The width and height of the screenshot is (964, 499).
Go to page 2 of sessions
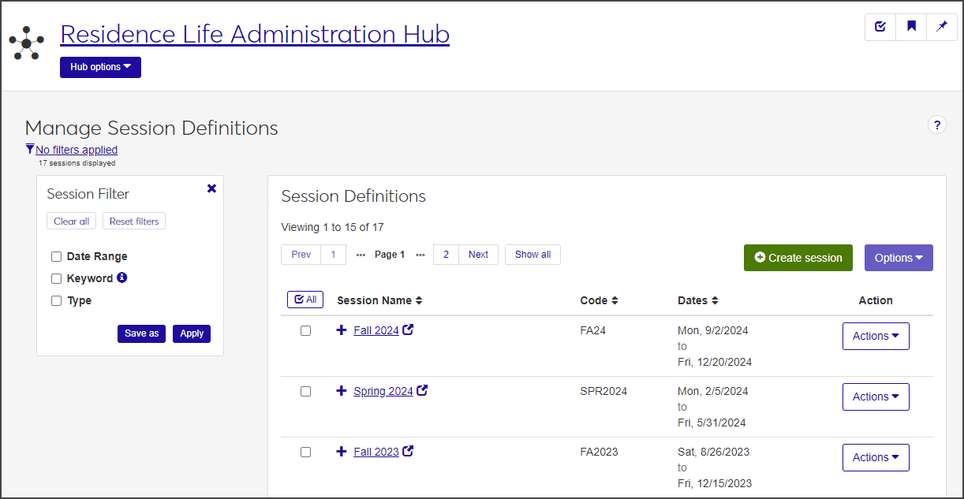[446, 255]
